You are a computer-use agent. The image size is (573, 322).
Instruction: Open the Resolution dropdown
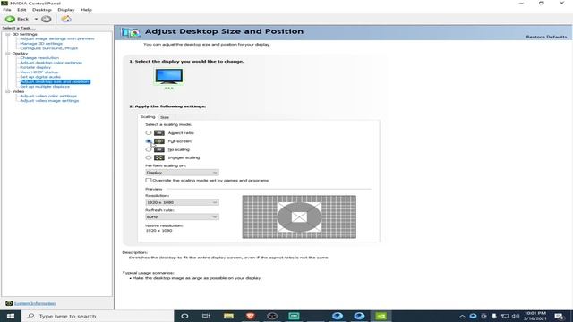coord(182,202)
